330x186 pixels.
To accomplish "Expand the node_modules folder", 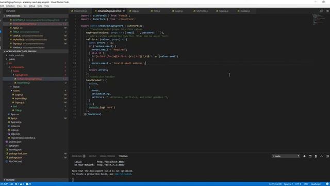I will coord(7,55).
